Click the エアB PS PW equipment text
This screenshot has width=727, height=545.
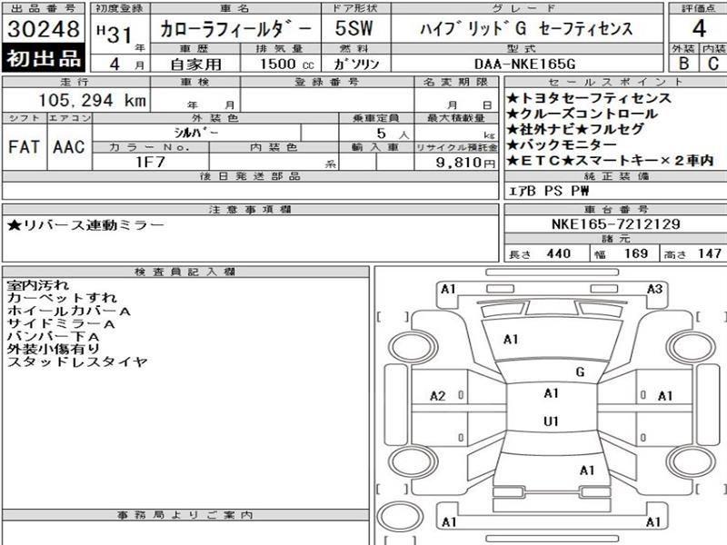click(549, 191)
